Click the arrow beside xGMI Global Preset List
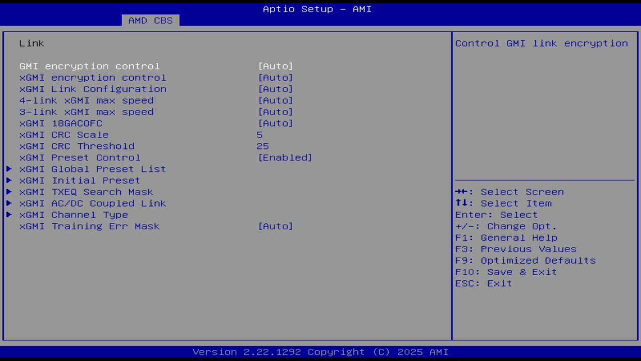 click(9, 169)
